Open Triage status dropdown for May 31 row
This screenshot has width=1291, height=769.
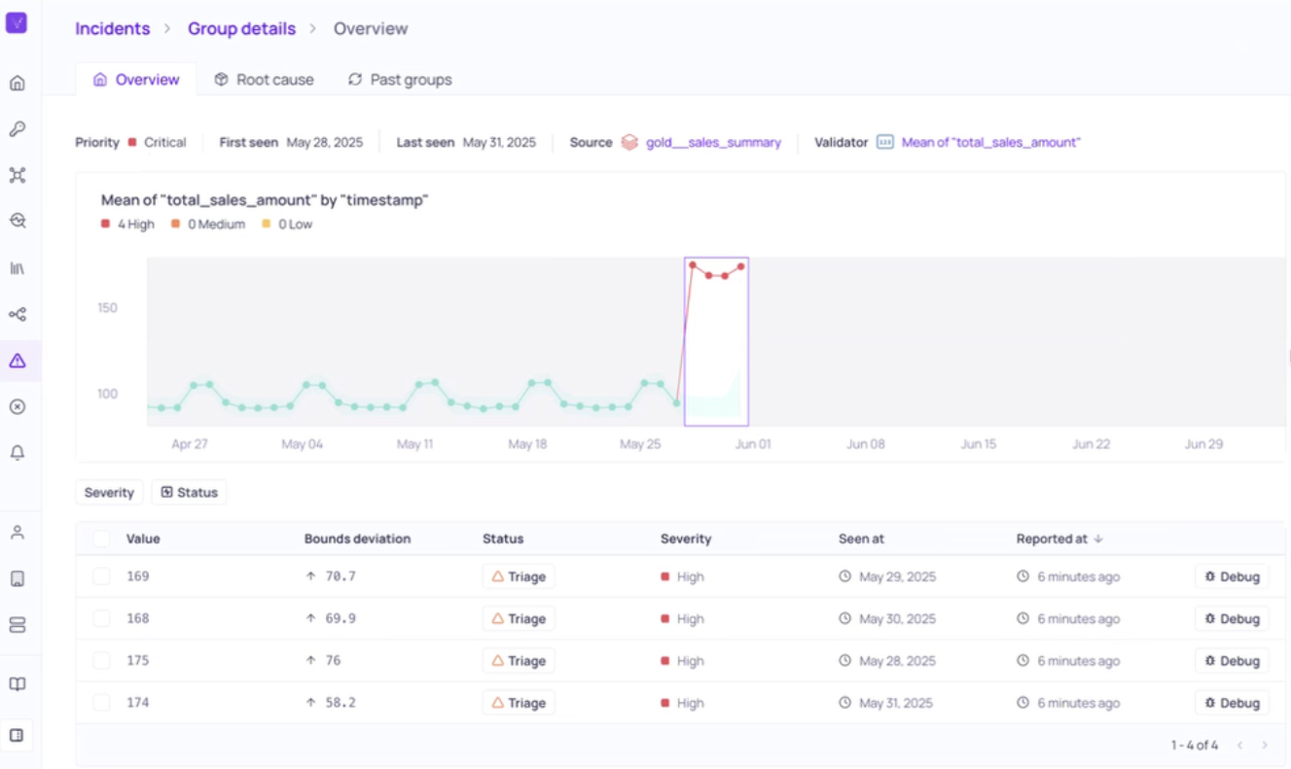519,703
